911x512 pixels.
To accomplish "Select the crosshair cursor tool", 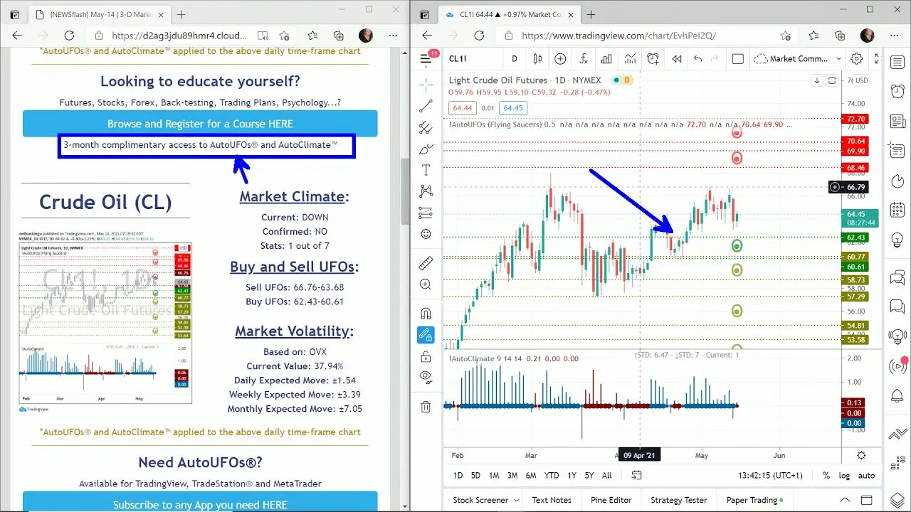I will click(426, 85).
